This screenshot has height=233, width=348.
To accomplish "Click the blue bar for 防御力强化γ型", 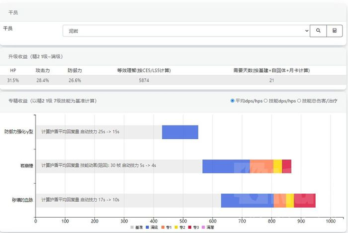I will [180, 132].
